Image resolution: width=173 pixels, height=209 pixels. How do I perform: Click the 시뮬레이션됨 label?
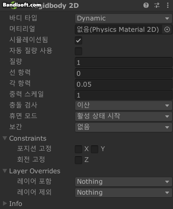click(29, 40)
